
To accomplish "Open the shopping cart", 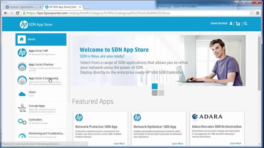I will click(x=238, y=24).
